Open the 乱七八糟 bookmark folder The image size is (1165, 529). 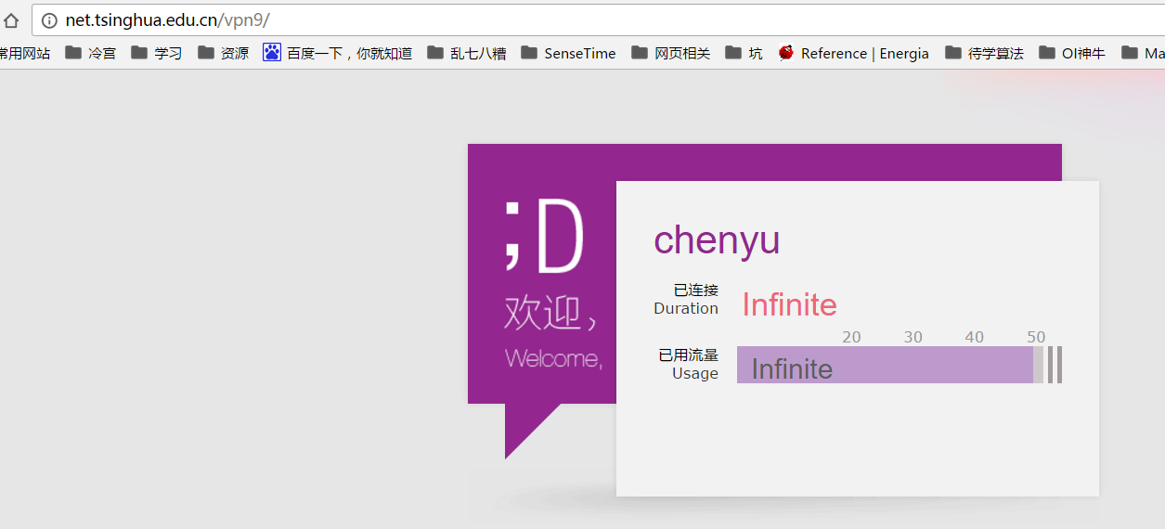click(467, 53)
